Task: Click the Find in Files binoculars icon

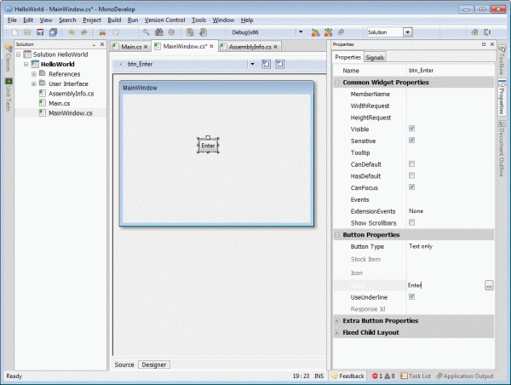Action: pos(159,32)
